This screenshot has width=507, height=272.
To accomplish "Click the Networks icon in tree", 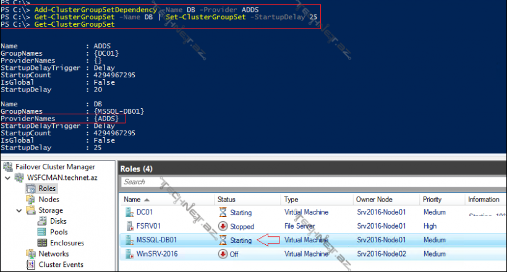I will tap(30, 253).
